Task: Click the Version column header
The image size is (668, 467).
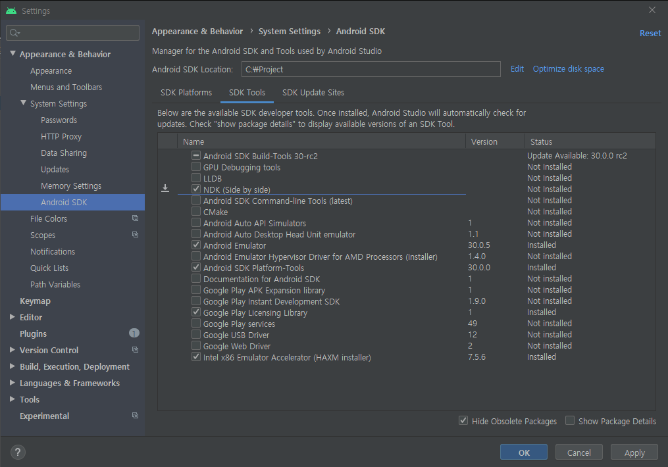Action: 495,141
